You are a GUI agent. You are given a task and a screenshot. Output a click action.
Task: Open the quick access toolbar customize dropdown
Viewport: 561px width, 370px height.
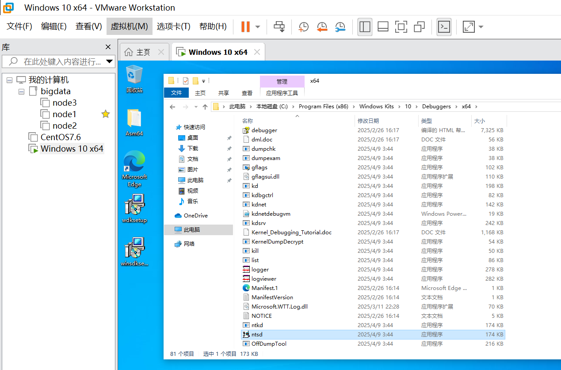pos(203,81)
